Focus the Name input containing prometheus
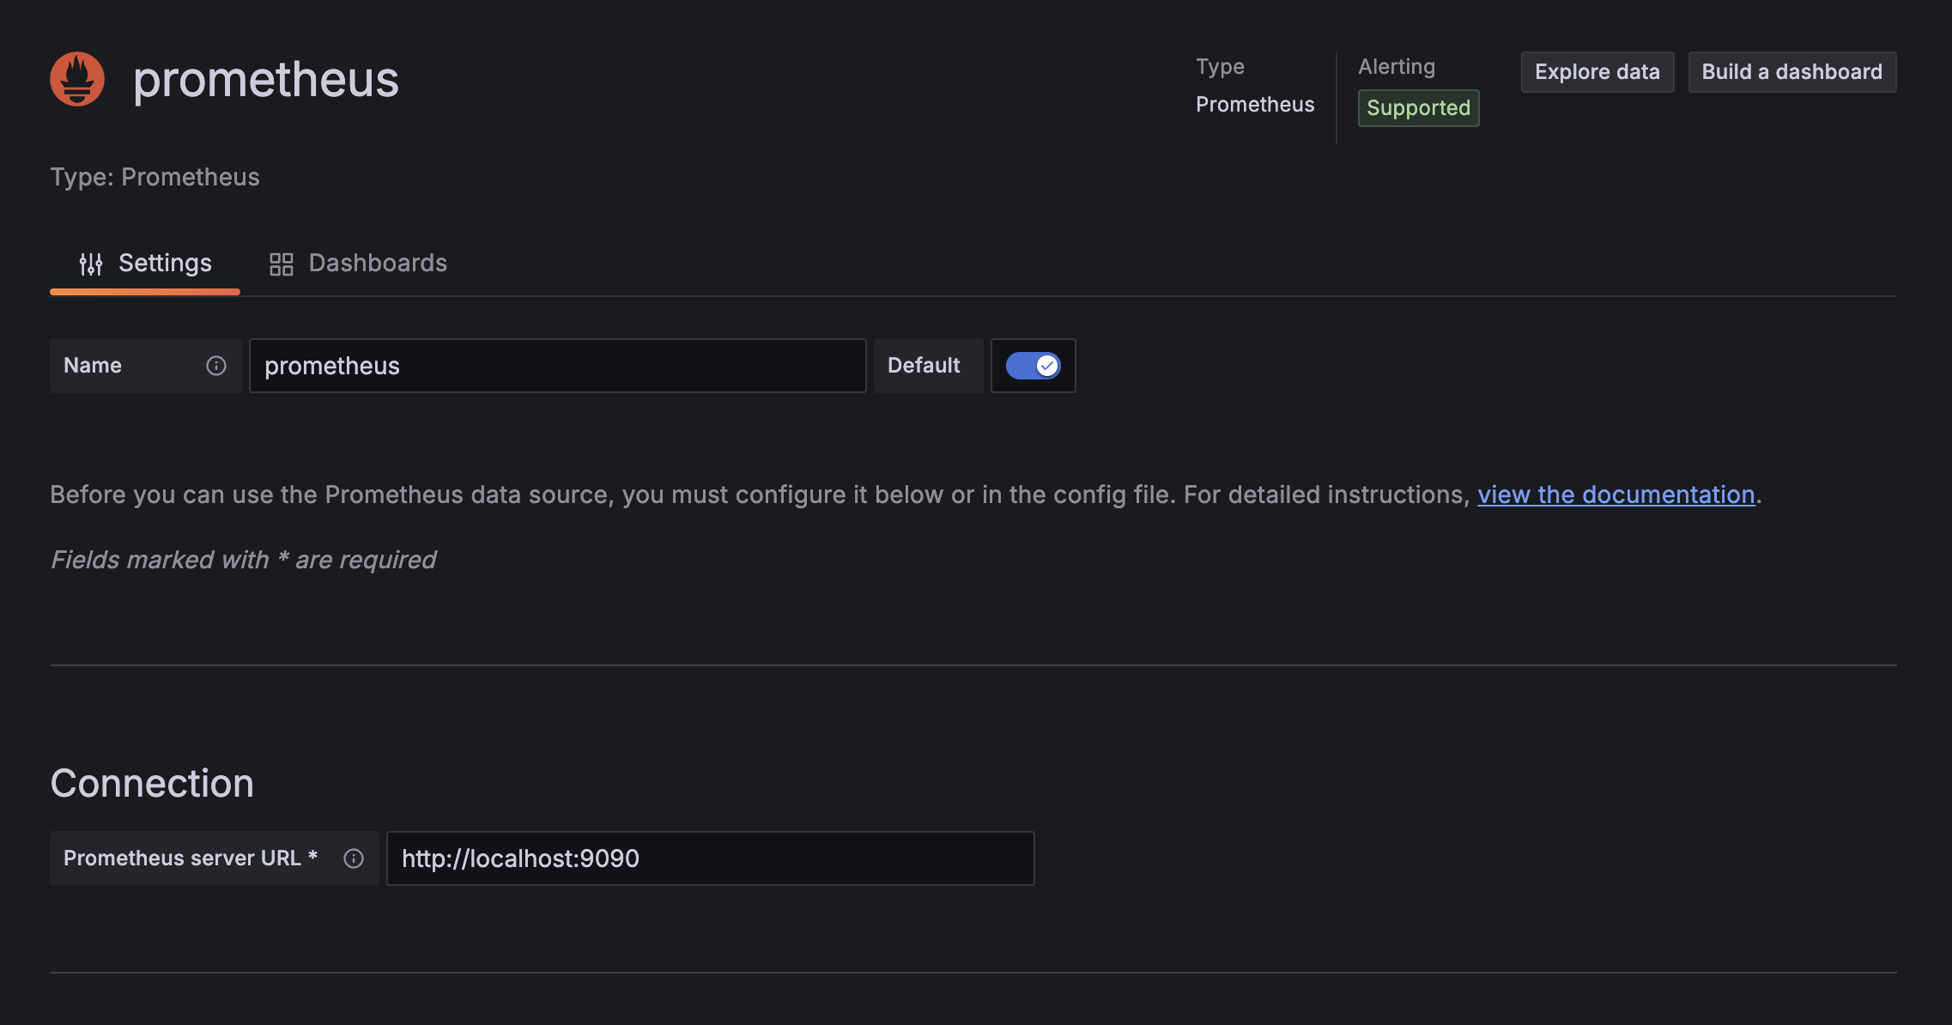Screen dimensions: 1952x1025 [557, 366]
